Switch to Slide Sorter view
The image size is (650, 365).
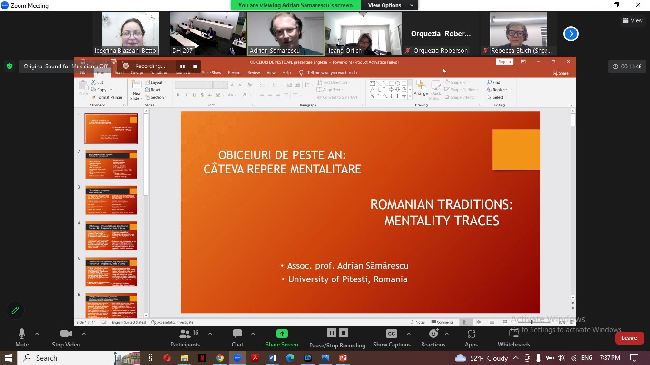click(479, 322)
